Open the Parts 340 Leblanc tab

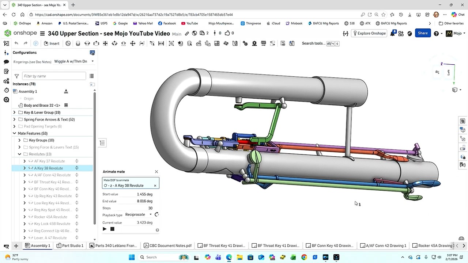(114, 245)
